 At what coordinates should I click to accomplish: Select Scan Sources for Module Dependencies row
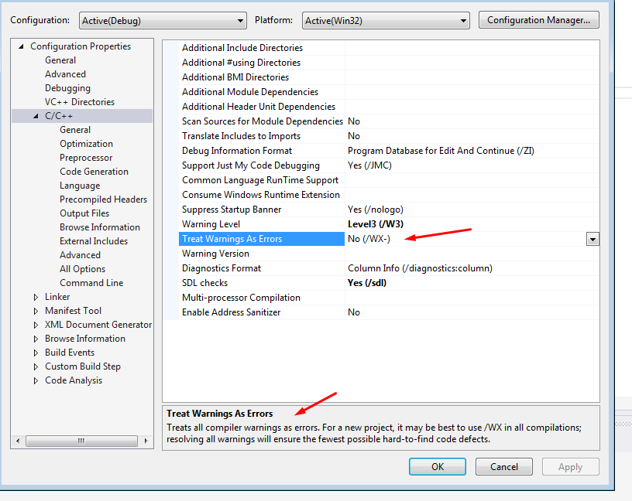(262, 121)
